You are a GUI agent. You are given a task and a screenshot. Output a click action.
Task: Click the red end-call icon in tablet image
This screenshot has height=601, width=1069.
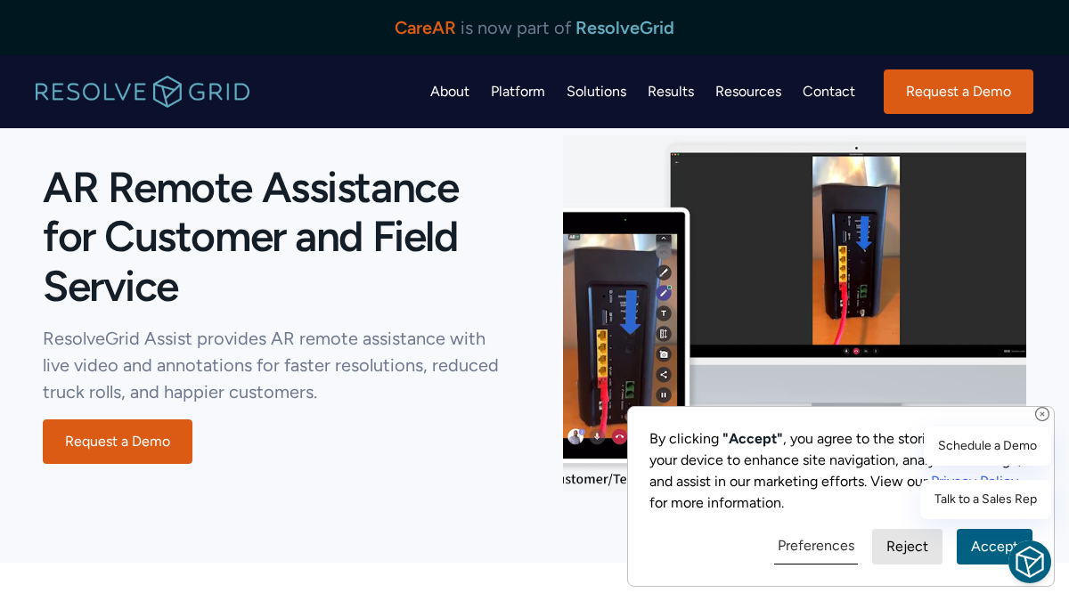(619, 436)
